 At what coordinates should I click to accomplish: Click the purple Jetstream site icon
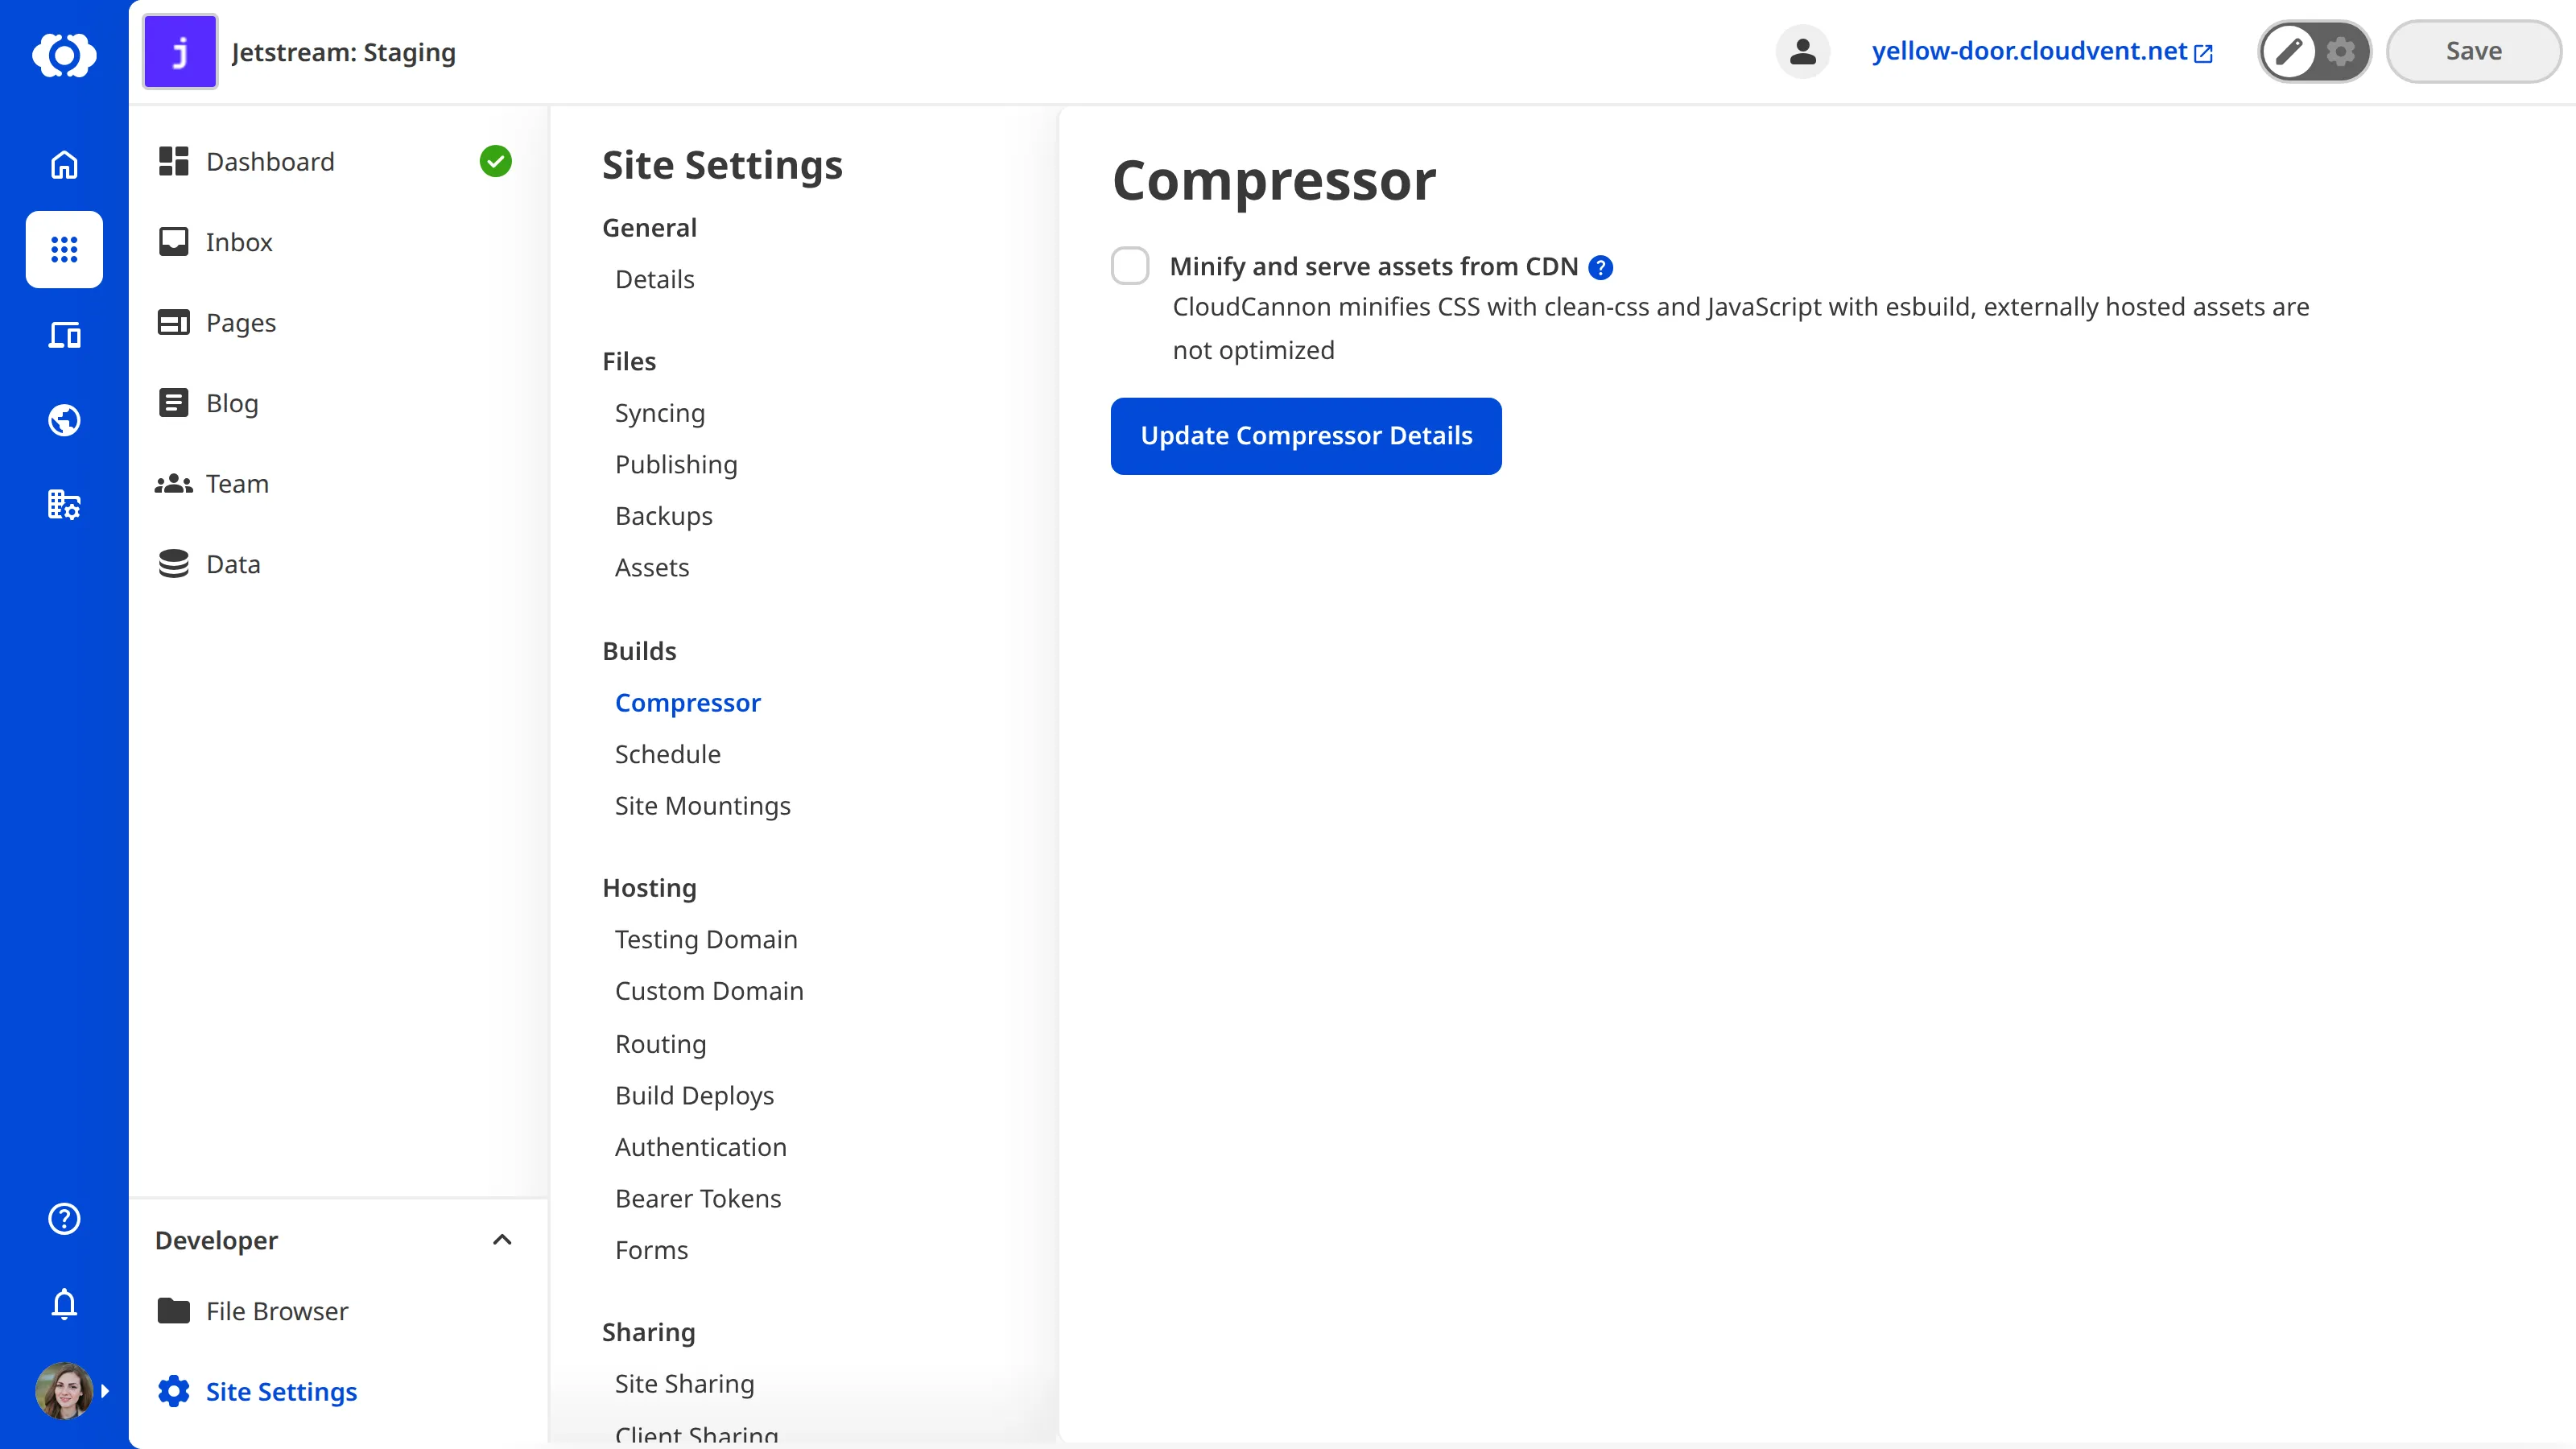click(x=180, y=52)
